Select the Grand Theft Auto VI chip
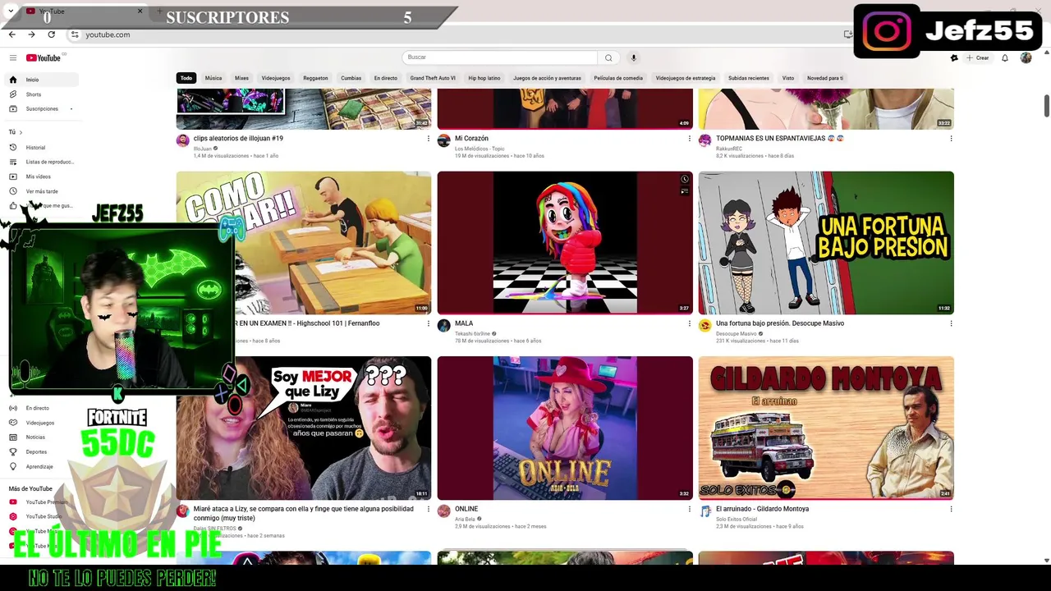Viewport: 1051px width, 591px height. tap(433, 78)
